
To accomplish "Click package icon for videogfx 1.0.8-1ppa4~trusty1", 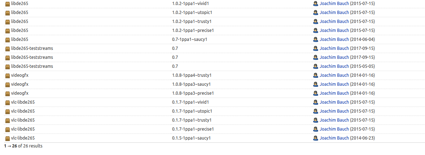I will (x=8, y=75).
